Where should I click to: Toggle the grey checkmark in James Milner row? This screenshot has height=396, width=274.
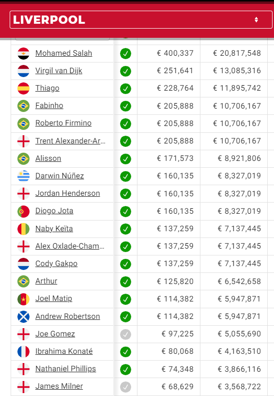pos(126,387)
